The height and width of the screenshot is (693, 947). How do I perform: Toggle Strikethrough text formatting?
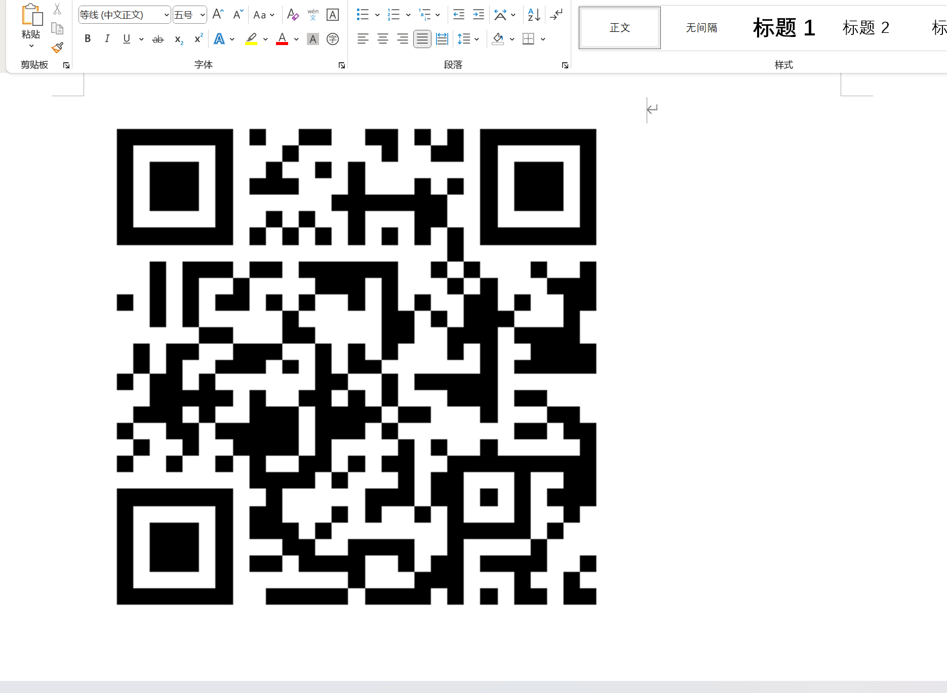pyautogui.click(x=158, y=39)
